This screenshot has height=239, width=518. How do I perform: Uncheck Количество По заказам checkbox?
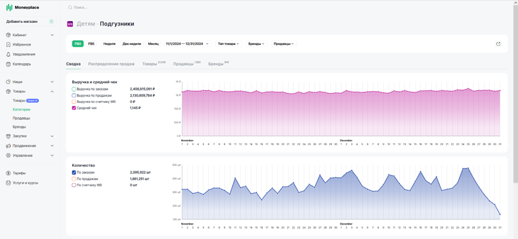coord(74,172)
